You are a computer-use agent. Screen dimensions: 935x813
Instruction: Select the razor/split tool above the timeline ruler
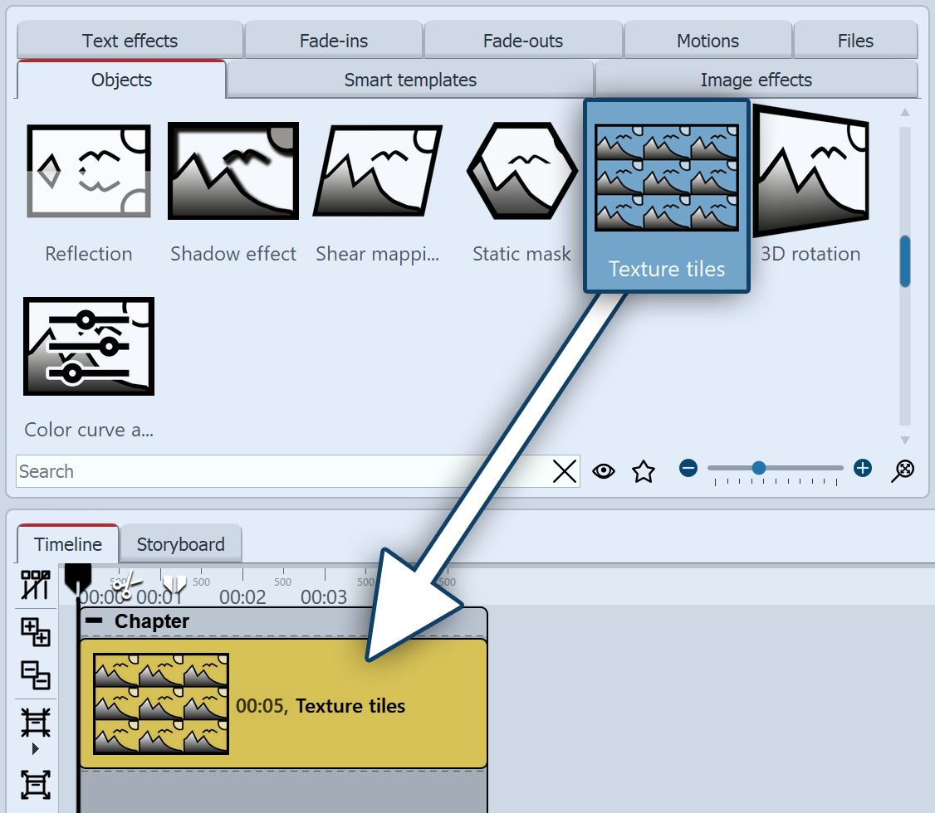(x=125, y=583)
